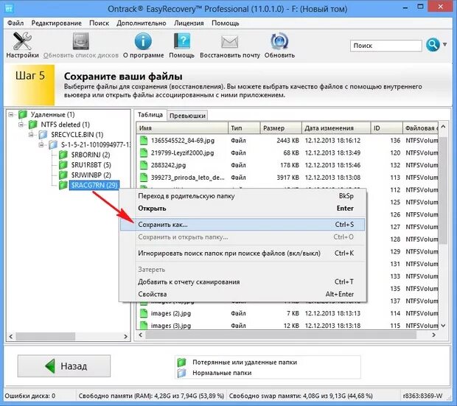Collapse the S-1-5-21-1010994977 node
This screenshot has height=406, width=457.
click(x=41, y=145)
